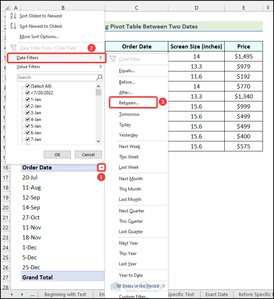Switch to Exact Date sheet tab
The image size is (274, 299).
click(x=217, y=295)
